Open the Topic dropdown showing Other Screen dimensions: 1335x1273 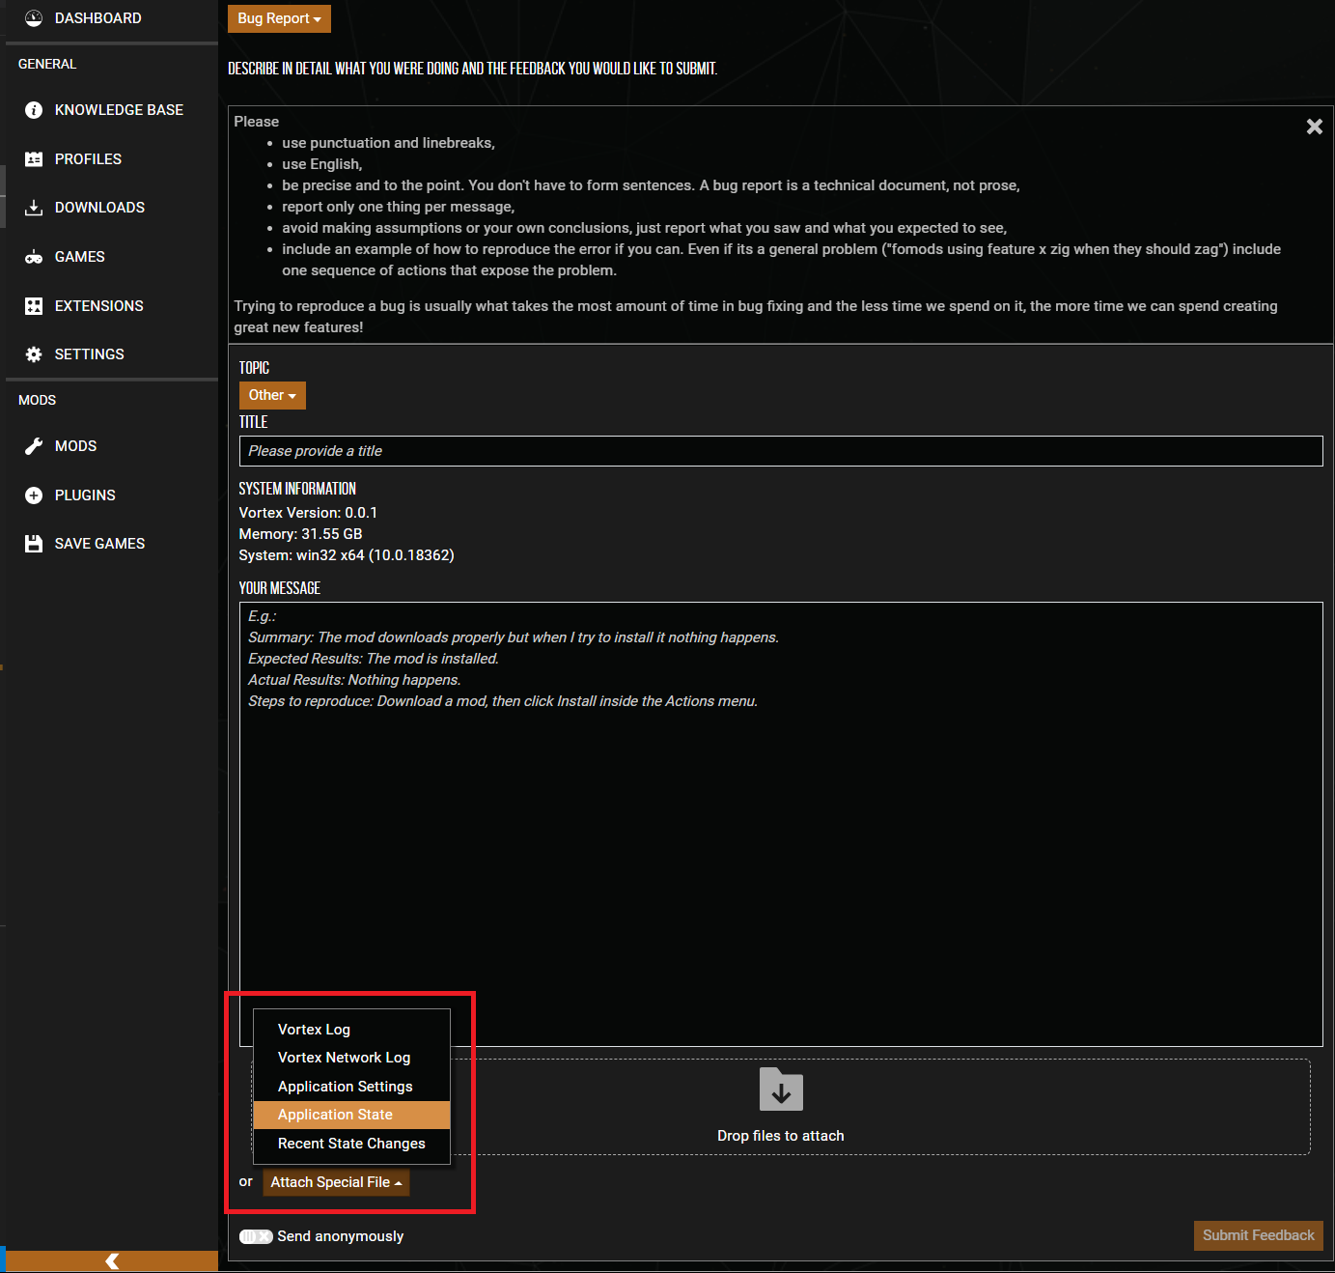click(x=271, y=395)
